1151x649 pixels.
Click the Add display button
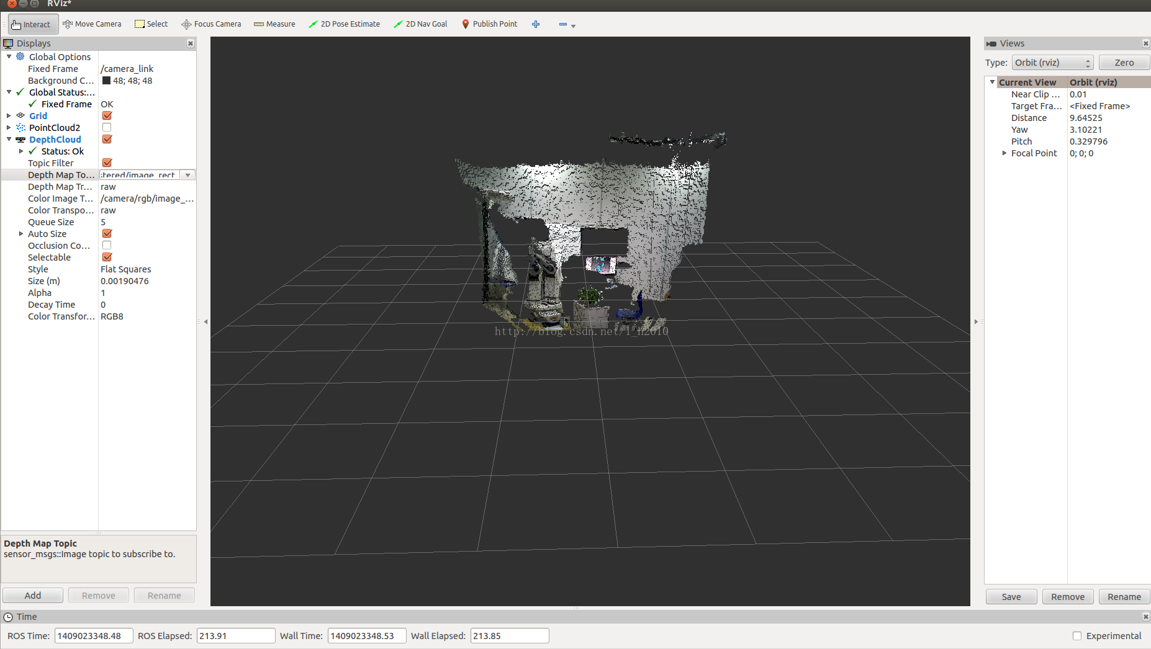[33, 596]
